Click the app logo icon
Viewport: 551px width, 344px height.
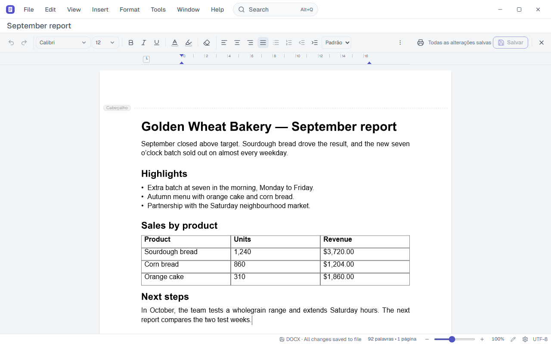pyautogui.click(x=10, y=9)
